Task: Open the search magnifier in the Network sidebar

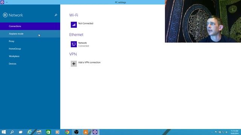Action: pos(56,15)
